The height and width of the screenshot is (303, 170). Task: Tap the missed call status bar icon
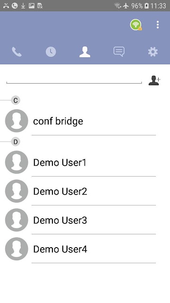click(x=6, y=6)
